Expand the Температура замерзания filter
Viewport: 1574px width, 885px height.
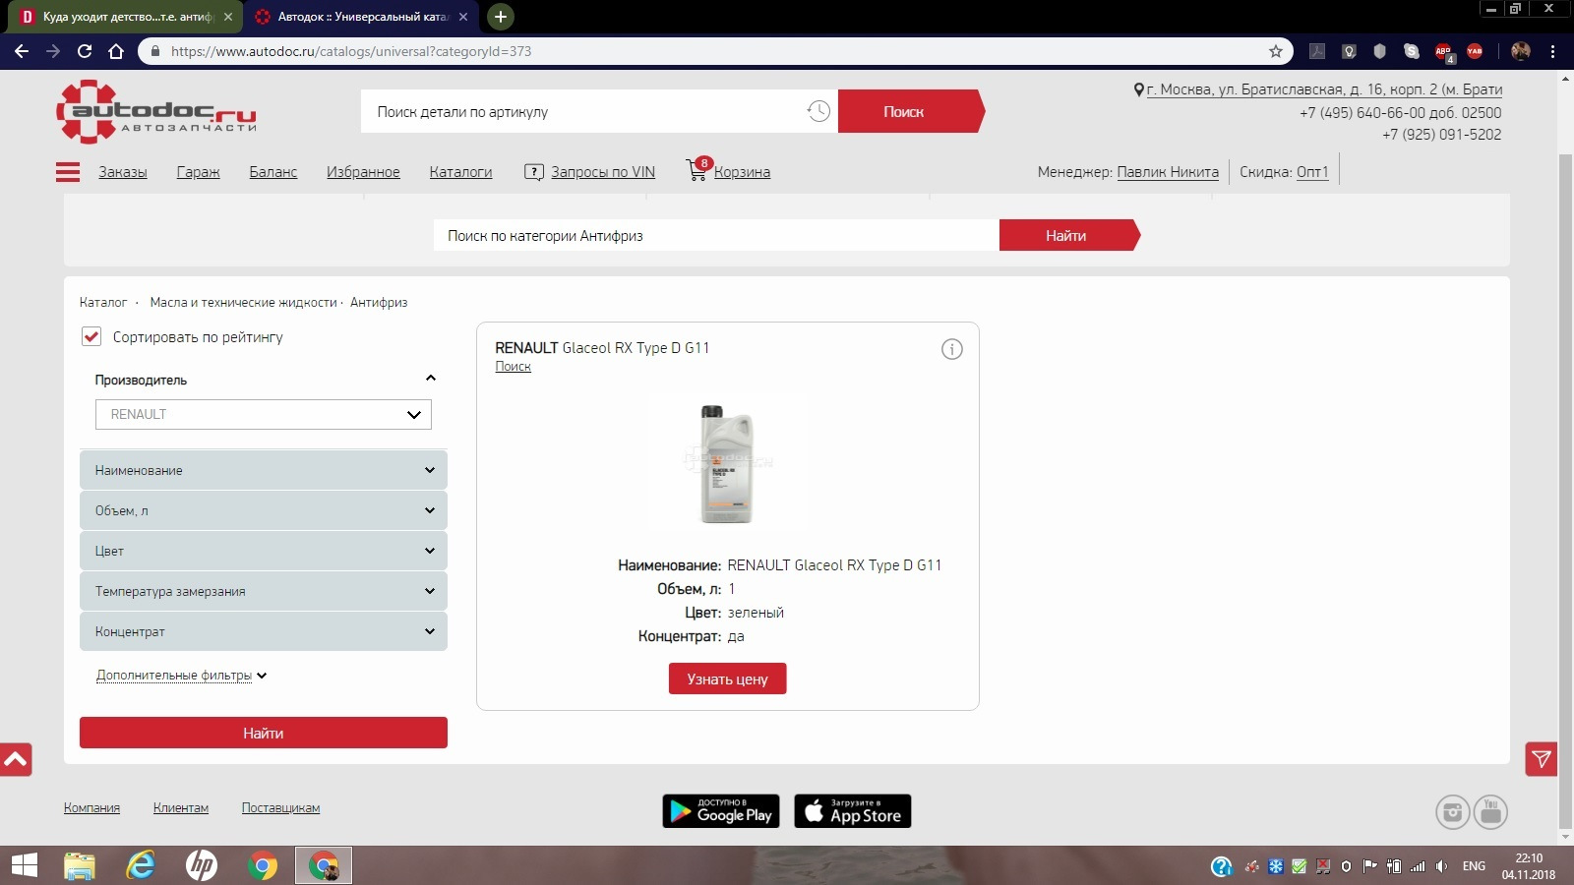263,591
